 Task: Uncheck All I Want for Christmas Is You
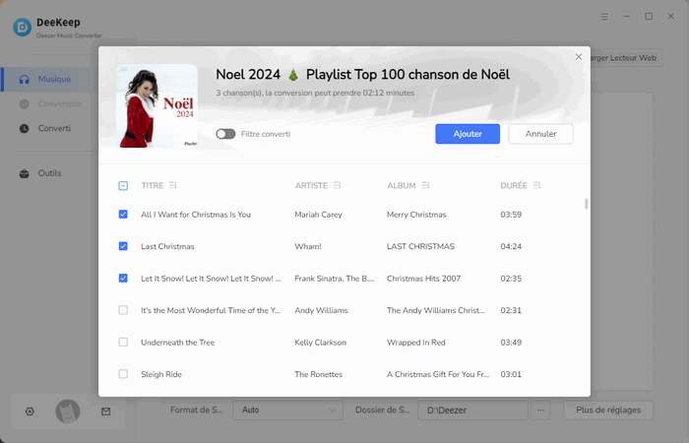[123, 215]
